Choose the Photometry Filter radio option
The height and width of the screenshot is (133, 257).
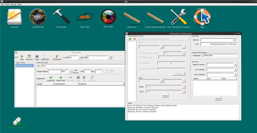140,69
